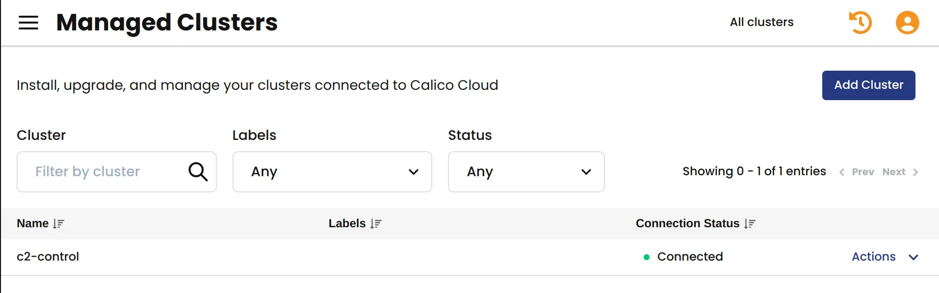Viewport: 939px width, 293px height.
Task: Click the Prev pagination link
Action: pyautogui.click(x=863, y=172)
